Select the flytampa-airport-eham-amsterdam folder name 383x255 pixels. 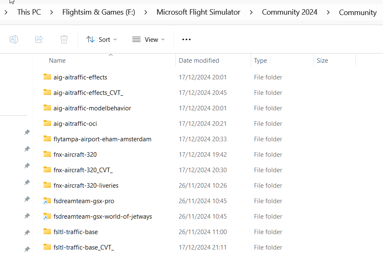[x=103, y=139]
